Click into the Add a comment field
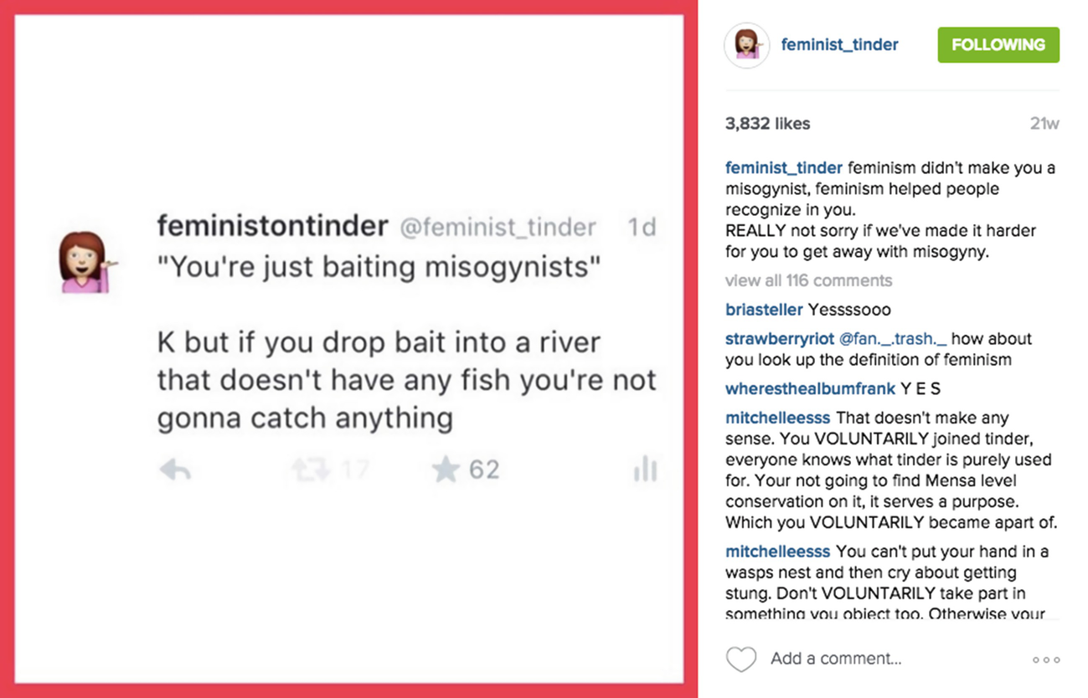The height and width of the screenshot is (698, 1088). click(836, 659)
